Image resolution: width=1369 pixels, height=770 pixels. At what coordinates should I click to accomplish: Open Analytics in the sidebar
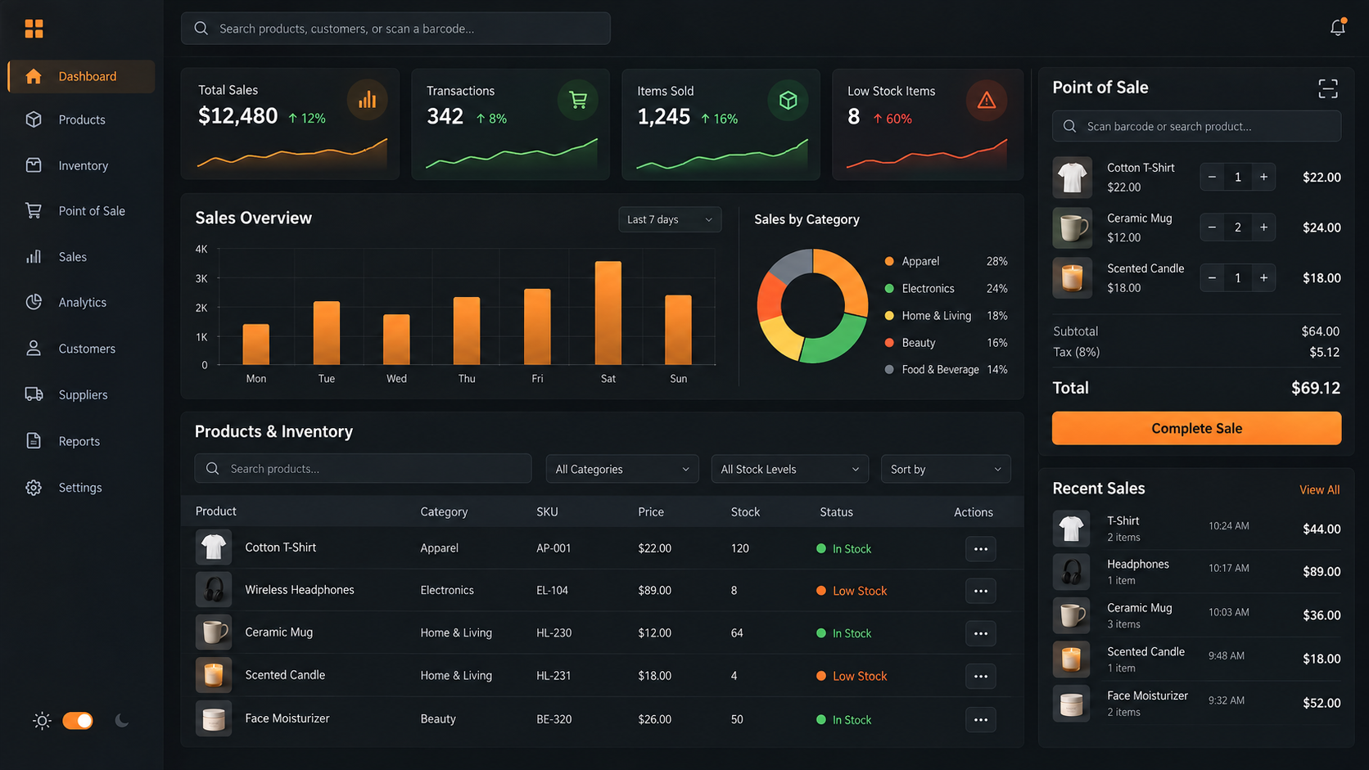pyautogui.click(x=81, y=302)
